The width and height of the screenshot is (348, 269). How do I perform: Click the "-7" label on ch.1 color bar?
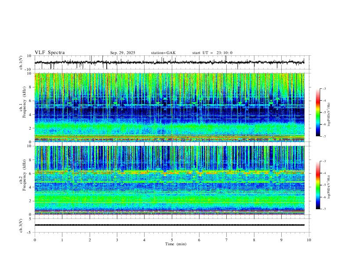point(324,137)
